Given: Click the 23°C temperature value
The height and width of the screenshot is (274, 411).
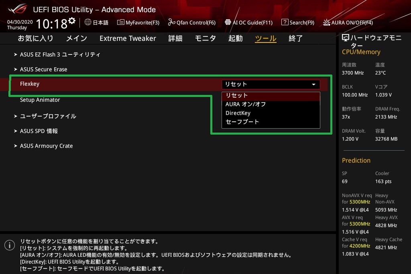Looking at the screenshot, I should coord(380,73).
